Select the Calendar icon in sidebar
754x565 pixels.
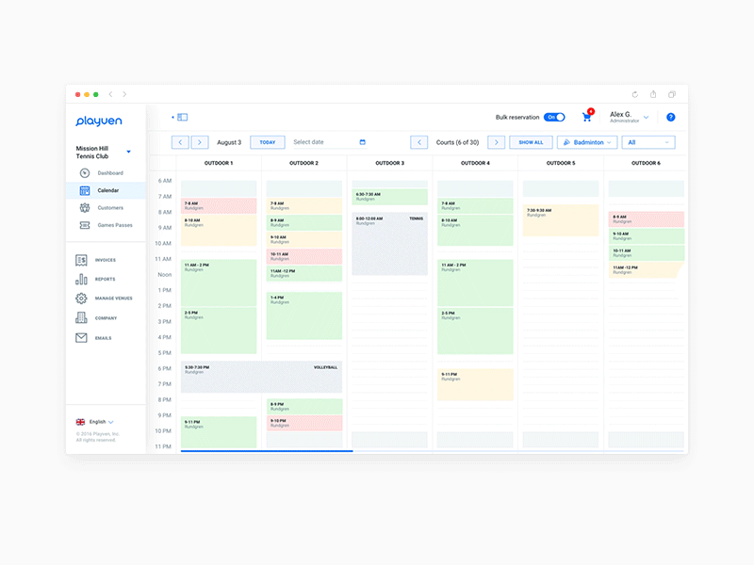[x=85, y=191]
